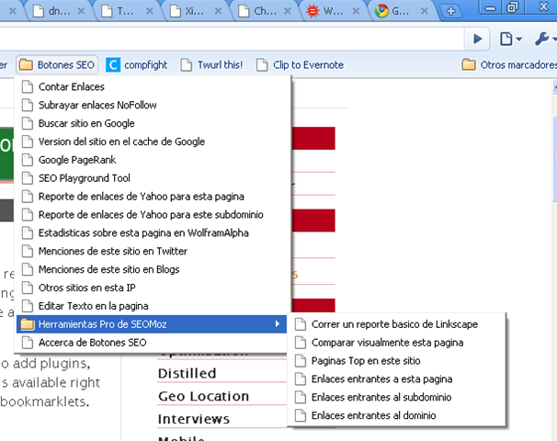The width and height of the screenshot is (557, 441).
Task: Choose Version del sitio en el cache de Google
Action: point(153,141)
